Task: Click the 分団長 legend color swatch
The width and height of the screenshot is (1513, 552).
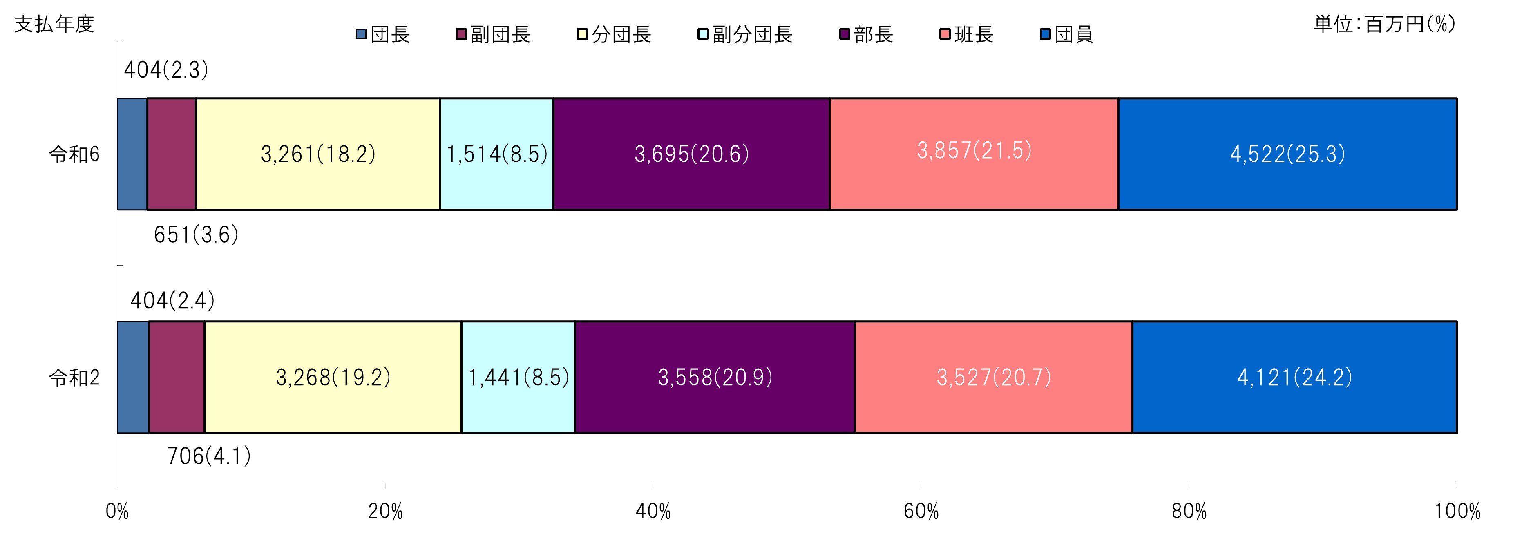Action: [582, 34]
